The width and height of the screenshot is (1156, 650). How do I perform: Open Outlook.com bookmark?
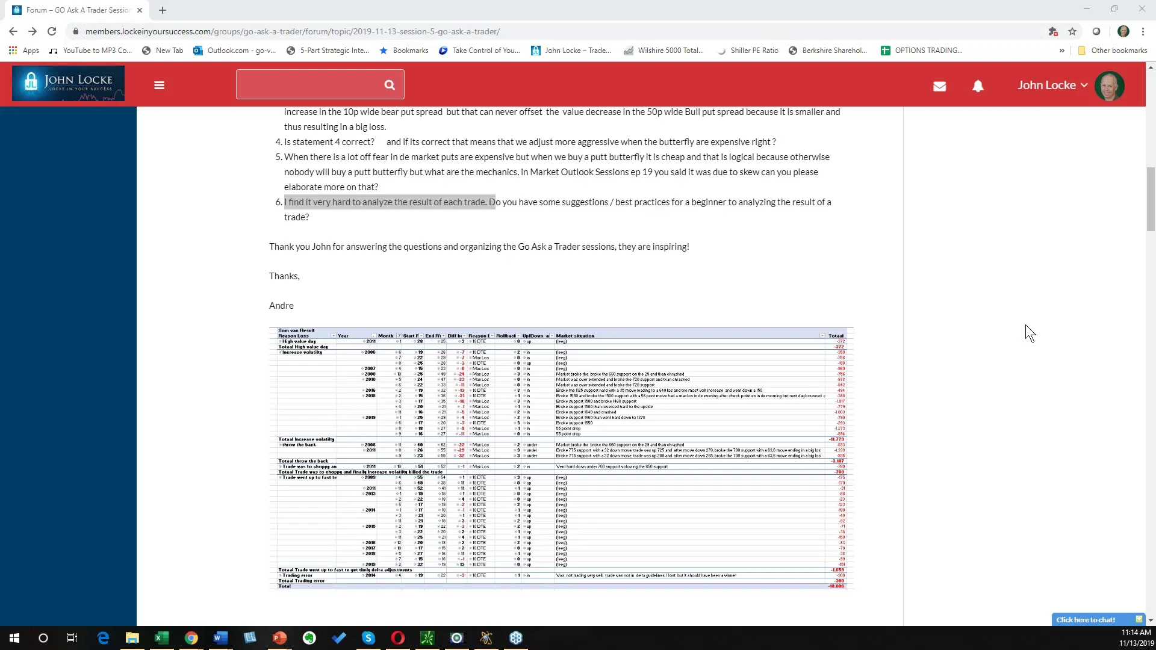[x=235, y=51]
